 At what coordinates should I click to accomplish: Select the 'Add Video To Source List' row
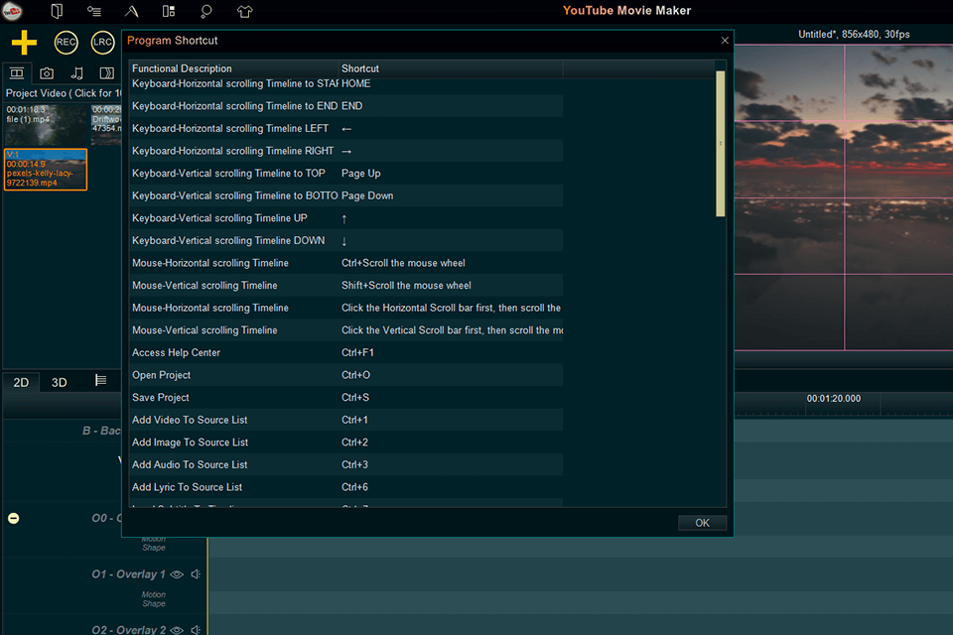tap(345, 420)
